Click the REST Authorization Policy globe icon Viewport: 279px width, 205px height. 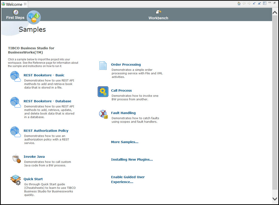pos(15,132)
